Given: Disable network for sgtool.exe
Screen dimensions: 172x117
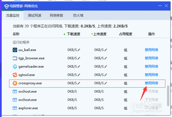Looking at the screenshot, I should 151,75.
